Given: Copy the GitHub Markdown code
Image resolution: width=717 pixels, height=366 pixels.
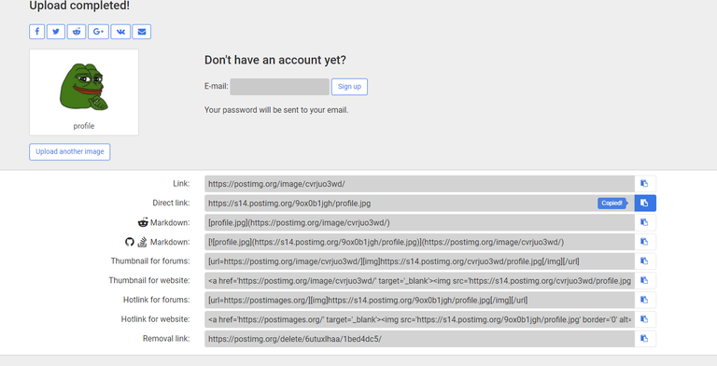Looking at the screenshot, I should [x=645, y=242].
